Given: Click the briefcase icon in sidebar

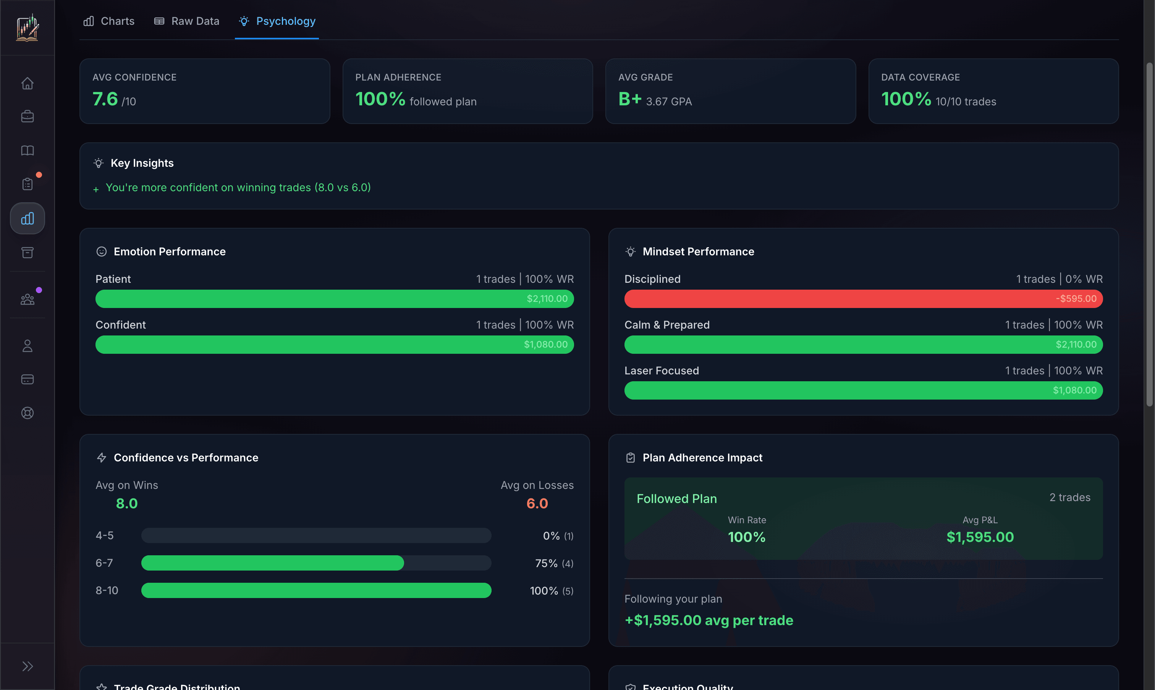Looking at the screenshot, I should (x=27, y=116).
